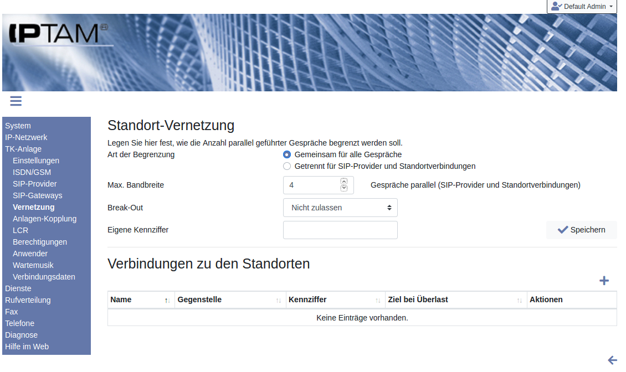Decrease Max. Bandbreite with down stepper

point(343,188)
